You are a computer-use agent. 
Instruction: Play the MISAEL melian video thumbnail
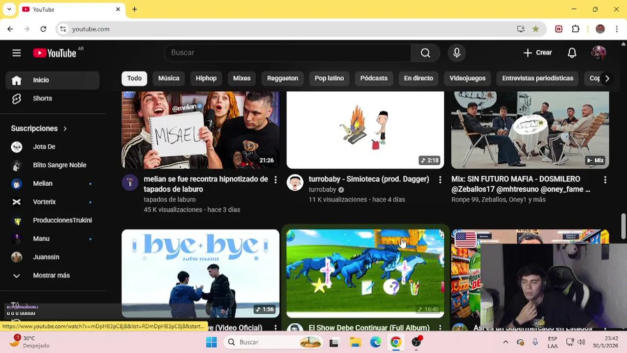(x=200, y=130)
